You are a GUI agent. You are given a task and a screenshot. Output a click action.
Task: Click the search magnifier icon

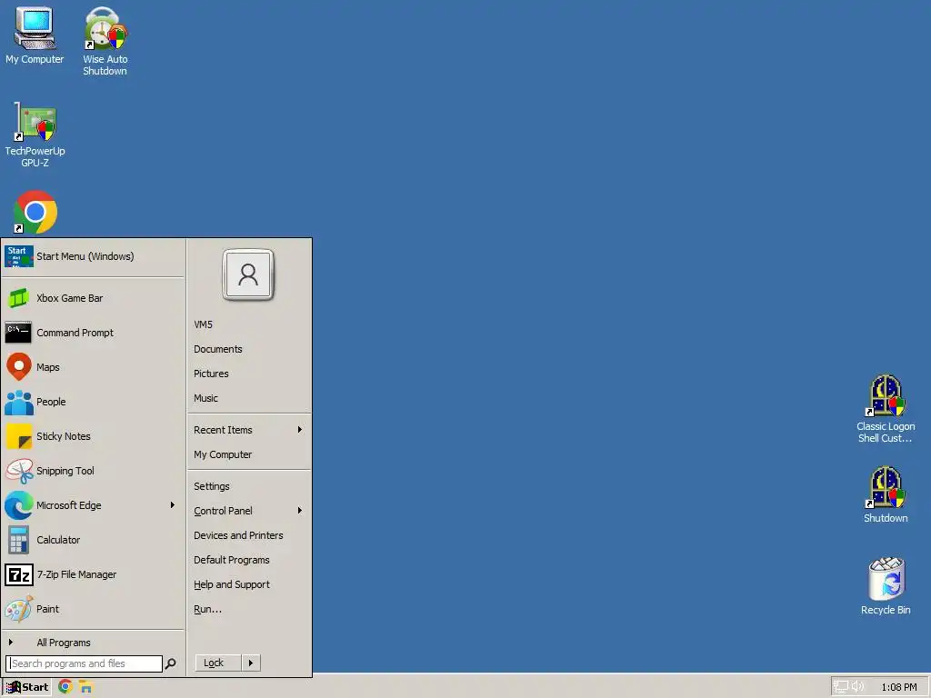(170, 663)
